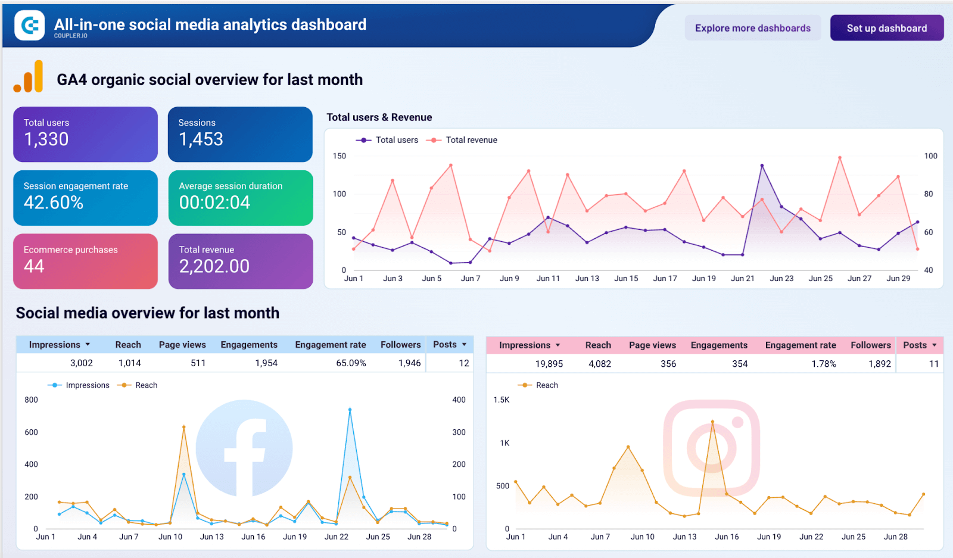Click the Ecommerce purchases scorecard
The height and width of the screenshot is (558, 953).
[x=85, y=261]
